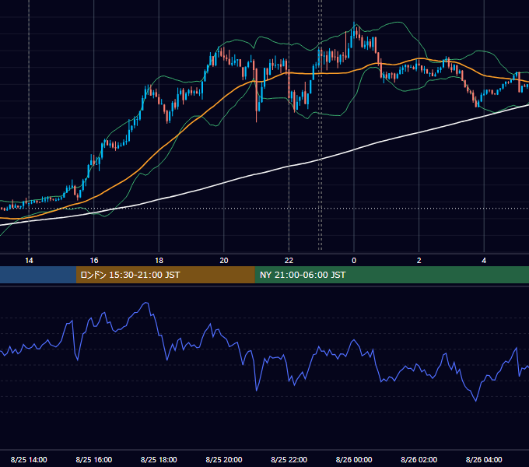Click hour label 14 on price chart axis
Screen dimensions: 529x467
(x=29, y=261)
